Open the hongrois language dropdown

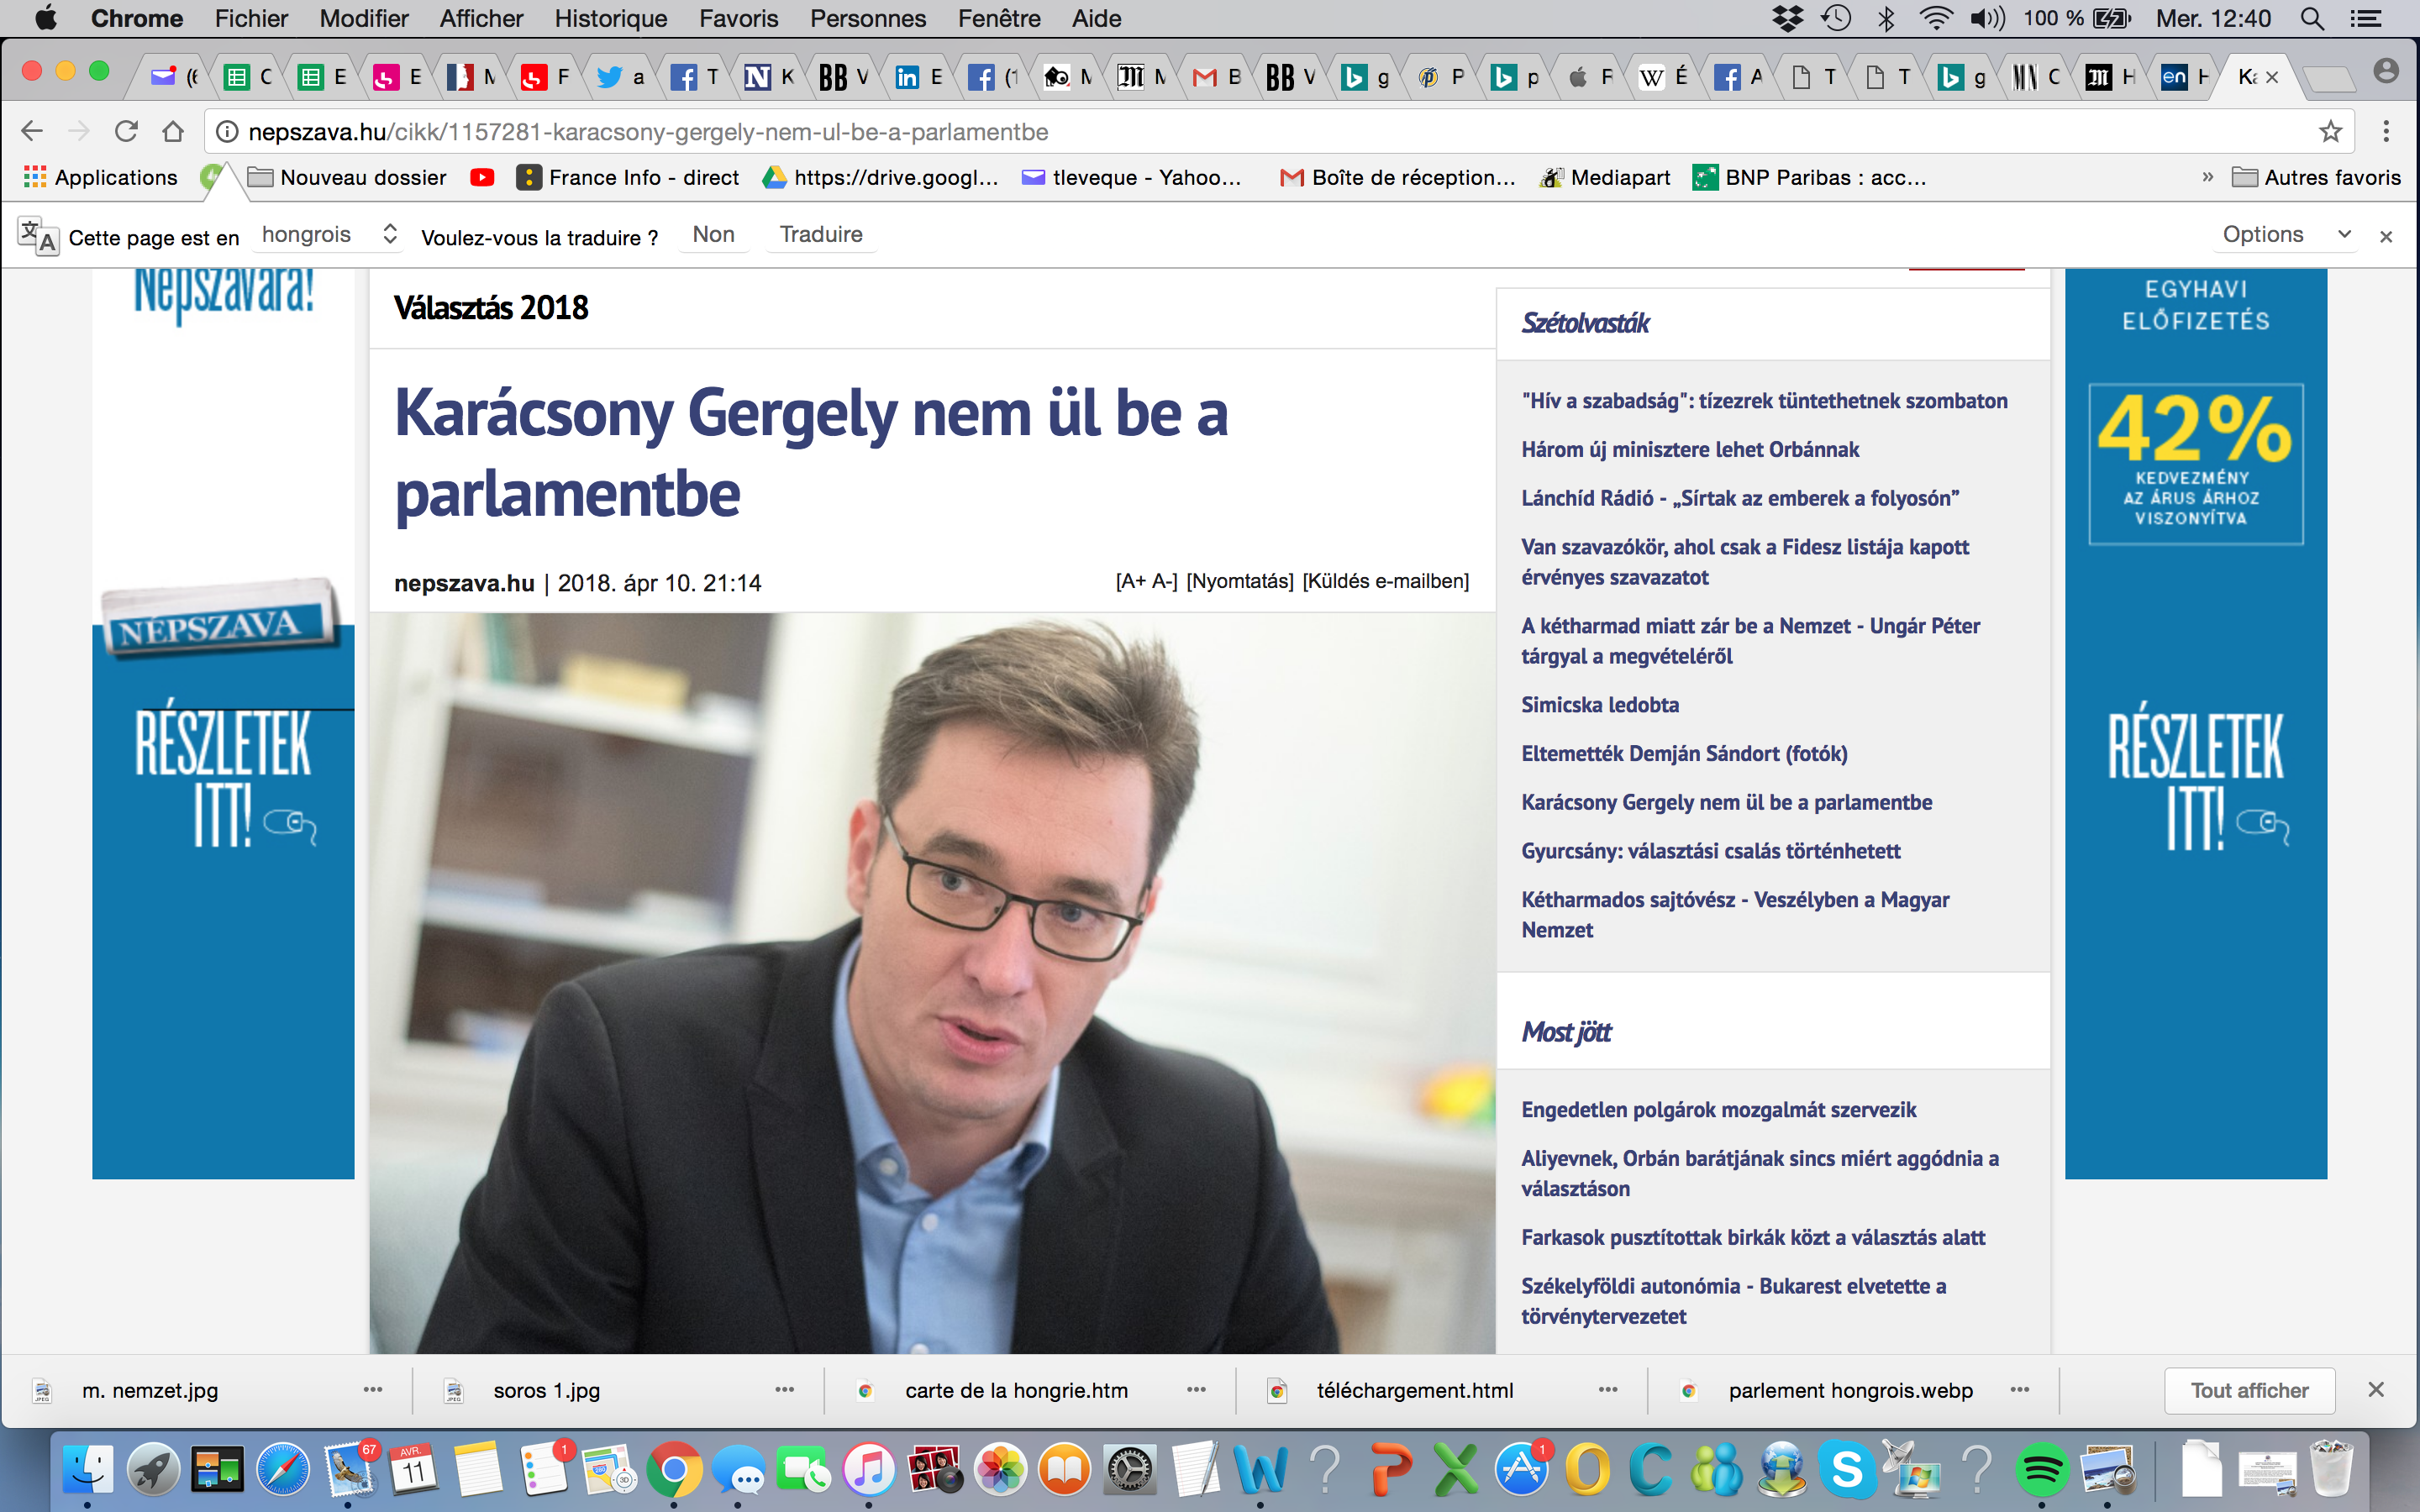tap(329, 234)
